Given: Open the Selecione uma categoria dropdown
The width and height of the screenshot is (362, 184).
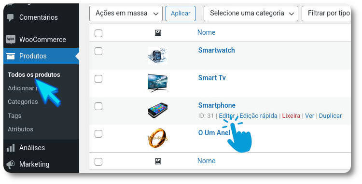Looking at the screenshot, I should [251, 14].
